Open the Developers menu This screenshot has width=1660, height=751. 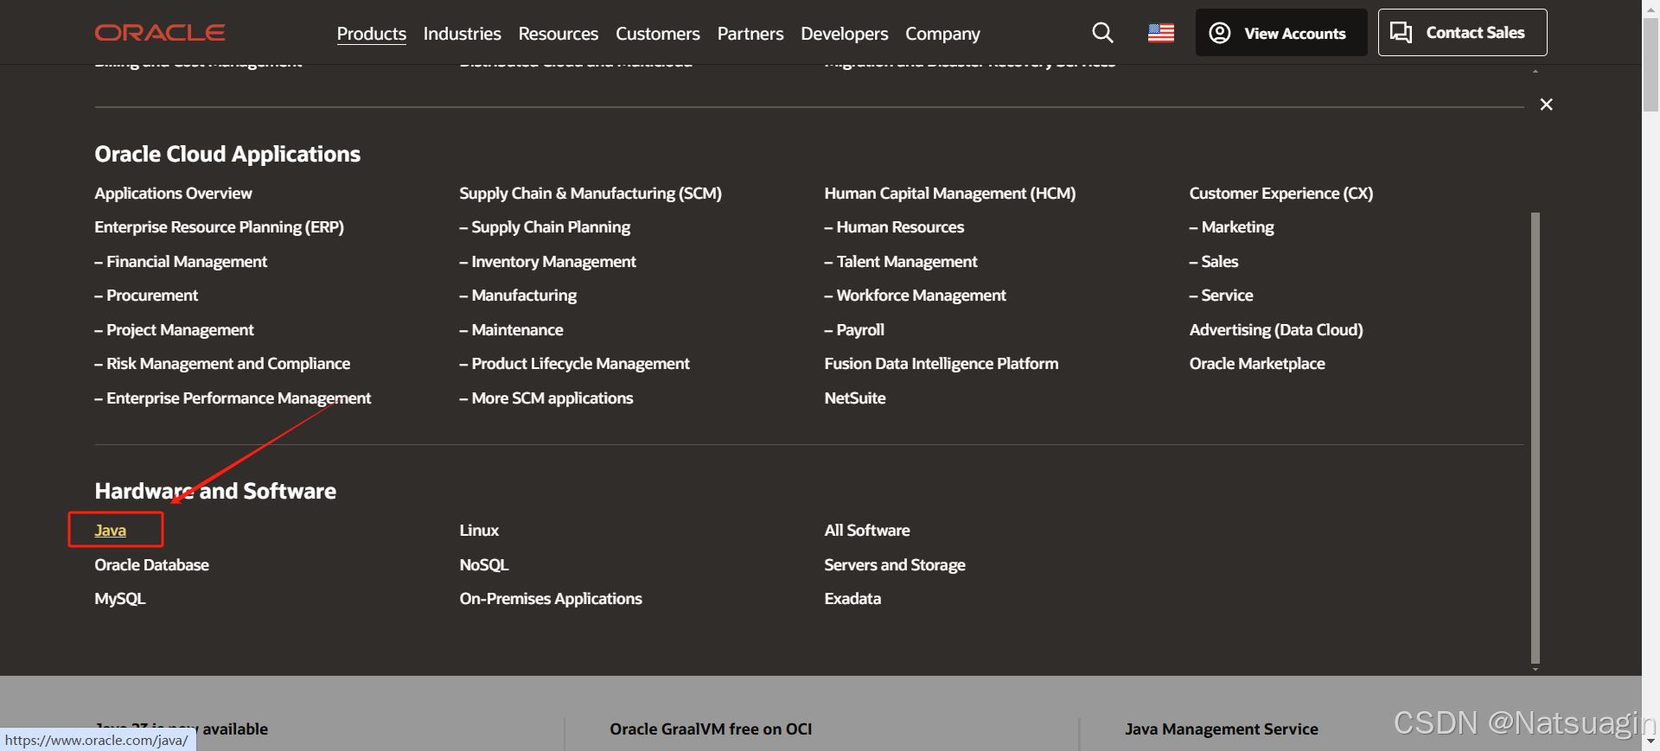(844, 34)
